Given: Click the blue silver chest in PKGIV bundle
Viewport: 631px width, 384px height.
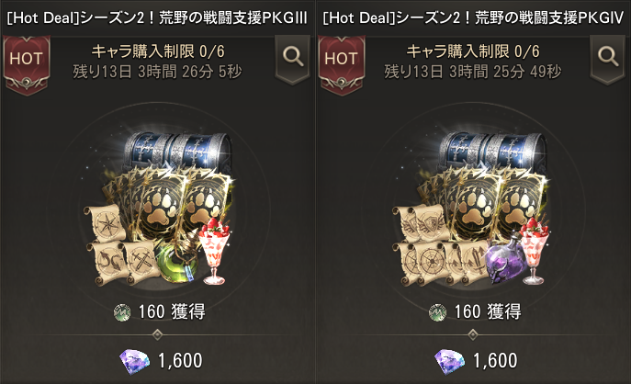Looking at the screenshot, I should [493, 151].
